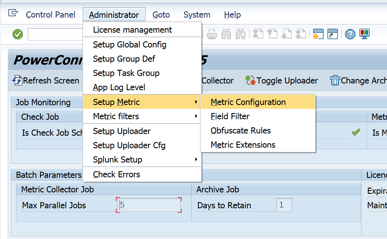
Task: Open Help via question mark icon
Action: [350, 34]
